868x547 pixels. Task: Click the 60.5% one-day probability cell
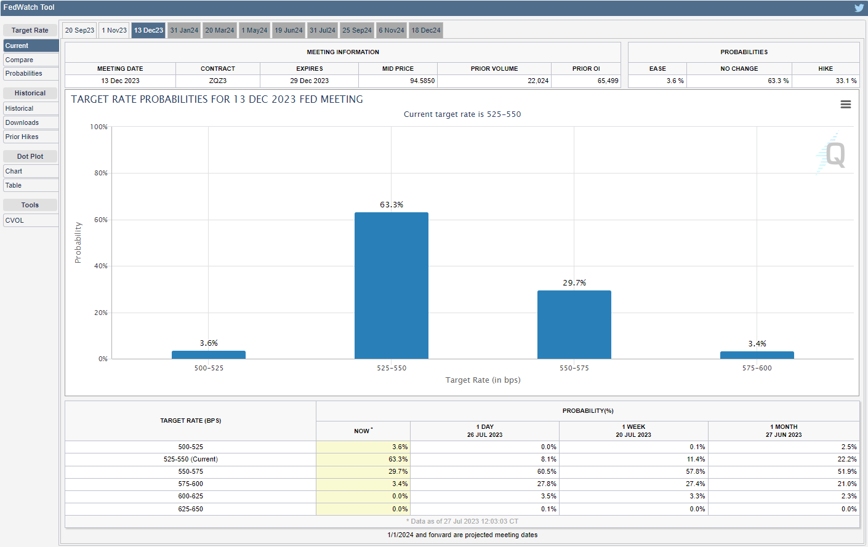[x=484, y=471]
